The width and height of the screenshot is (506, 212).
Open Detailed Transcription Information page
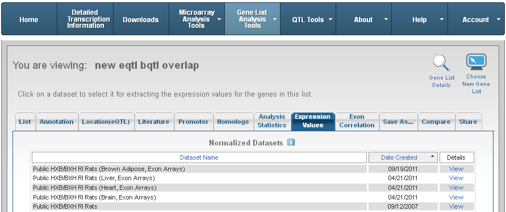85,19
